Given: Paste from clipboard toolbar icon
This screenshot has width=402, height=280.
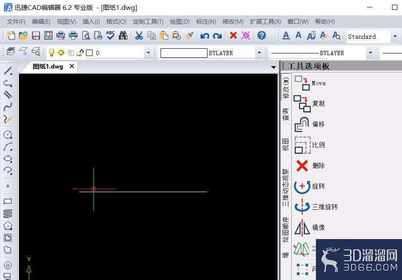Looking at the screenshot, I should pyautogui.click(x=164, y=35).
